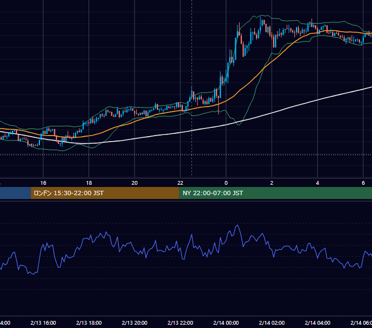This screenshot has height=328, width=372.
Task: Click the 2/14 02:00 date label
Action: [x=272, y=323]
